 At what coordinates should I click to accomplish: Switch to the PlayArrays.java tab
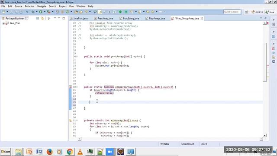[155, 18]
